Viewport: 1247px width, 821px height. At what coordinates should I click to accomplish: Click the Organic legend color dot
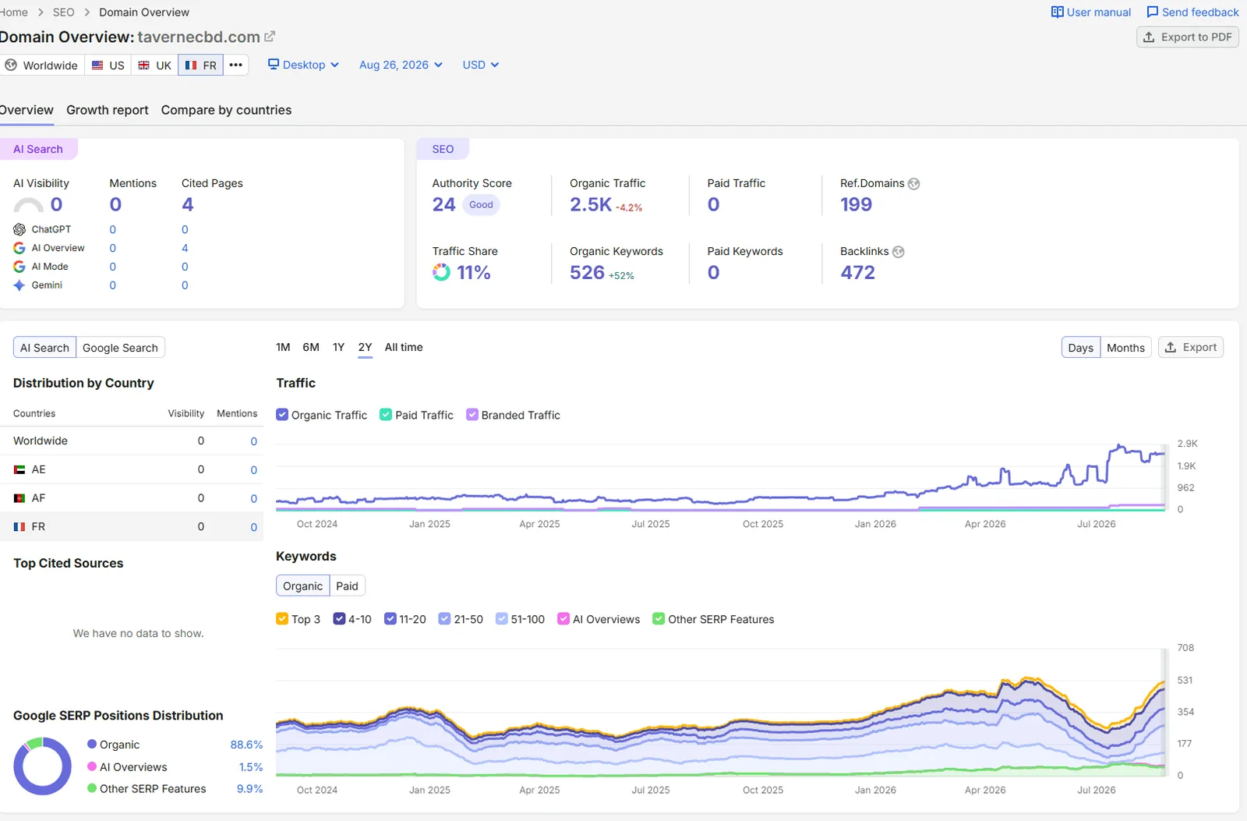pyautogui.click(x=92, y=745)
